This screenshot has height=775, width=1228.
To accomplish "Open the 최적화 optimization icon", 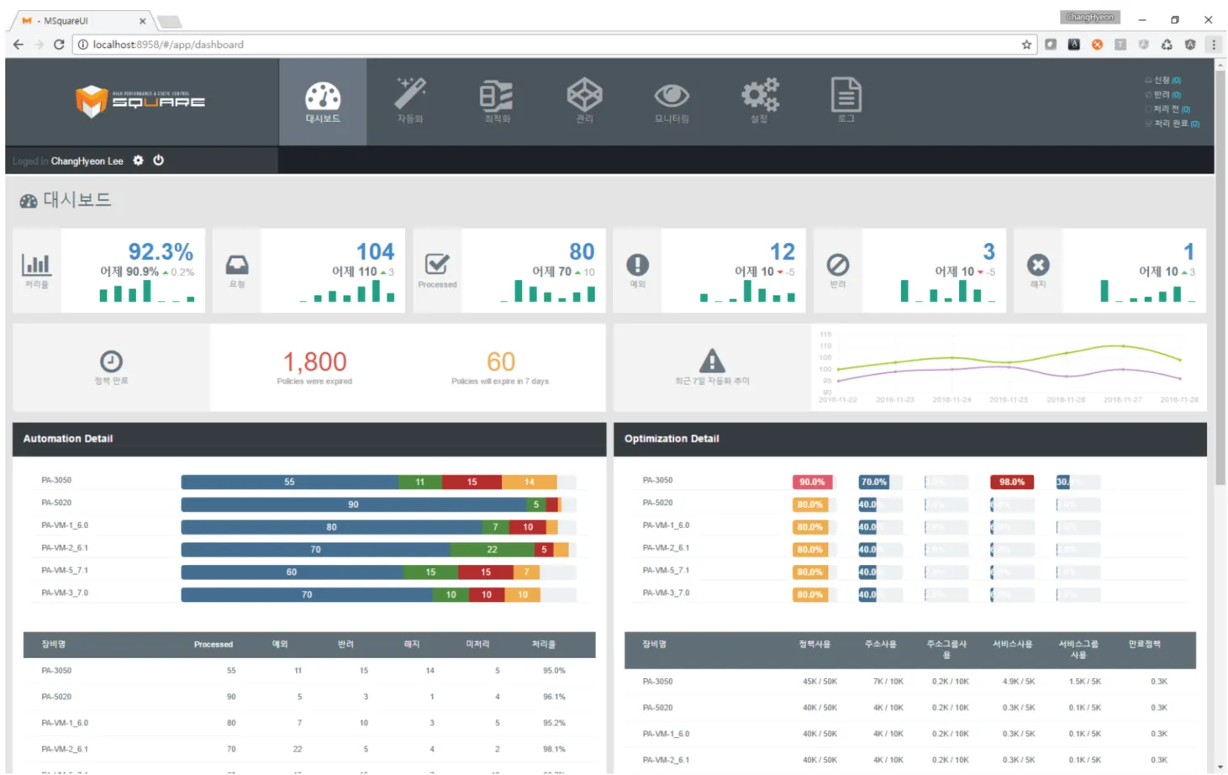I will (497, 101).
